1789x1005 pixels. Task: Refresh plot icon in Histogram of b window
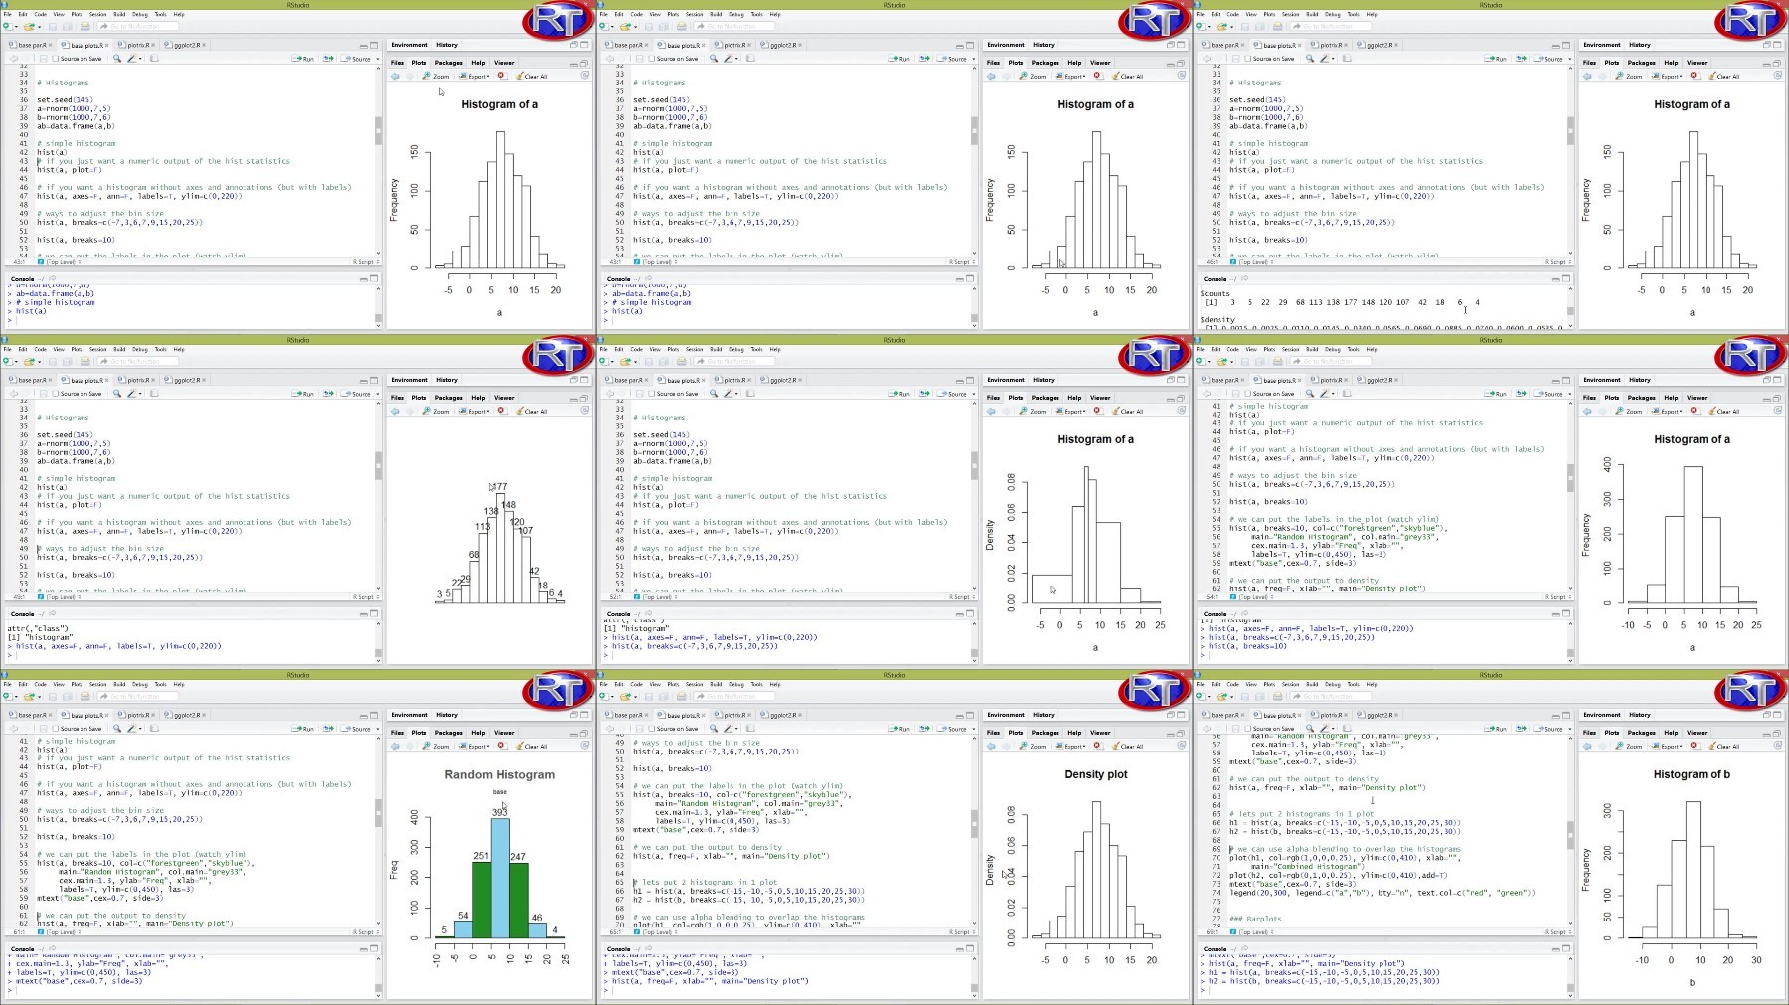coord(1778,746)
